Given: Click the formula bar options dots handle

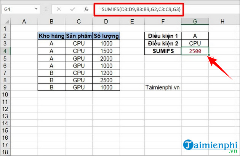Looking at the screenshot, I should pyautogui.click(x=46, y=9).
